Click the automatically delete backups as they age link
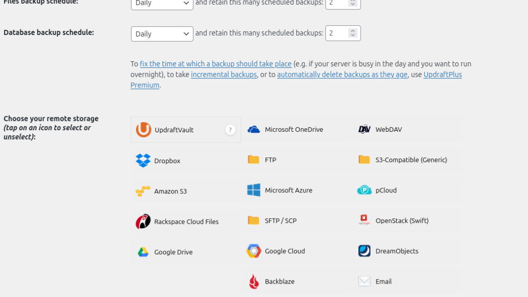 tap(342, 75)
